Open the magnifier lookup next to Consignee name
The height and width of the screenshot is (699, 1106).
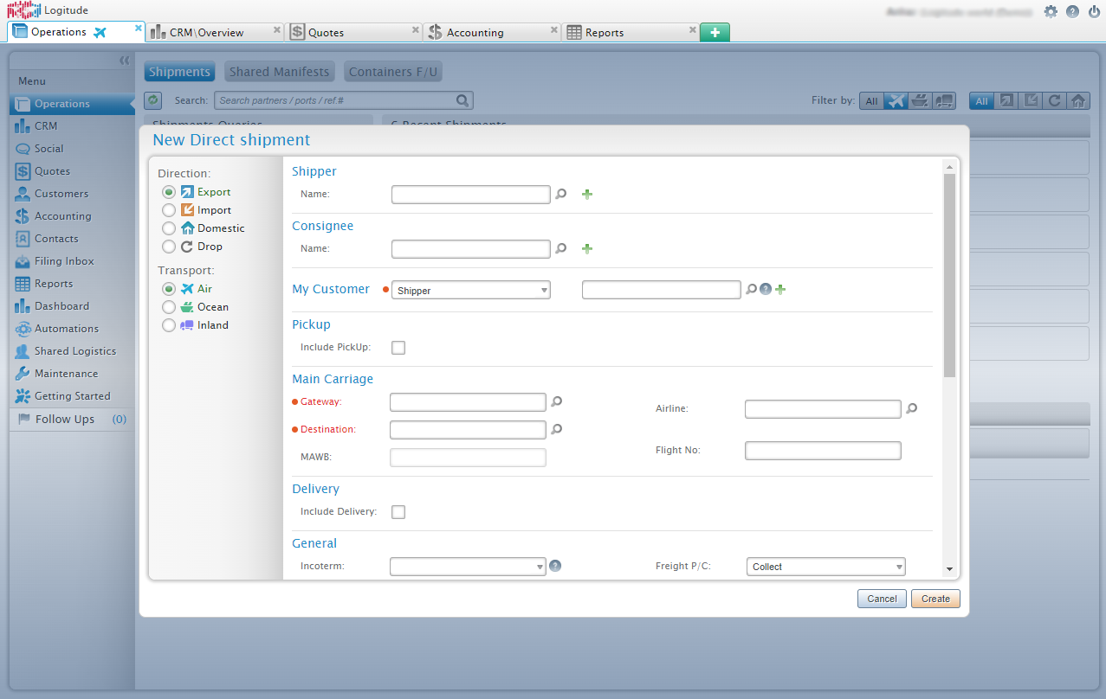click(560, 248)
